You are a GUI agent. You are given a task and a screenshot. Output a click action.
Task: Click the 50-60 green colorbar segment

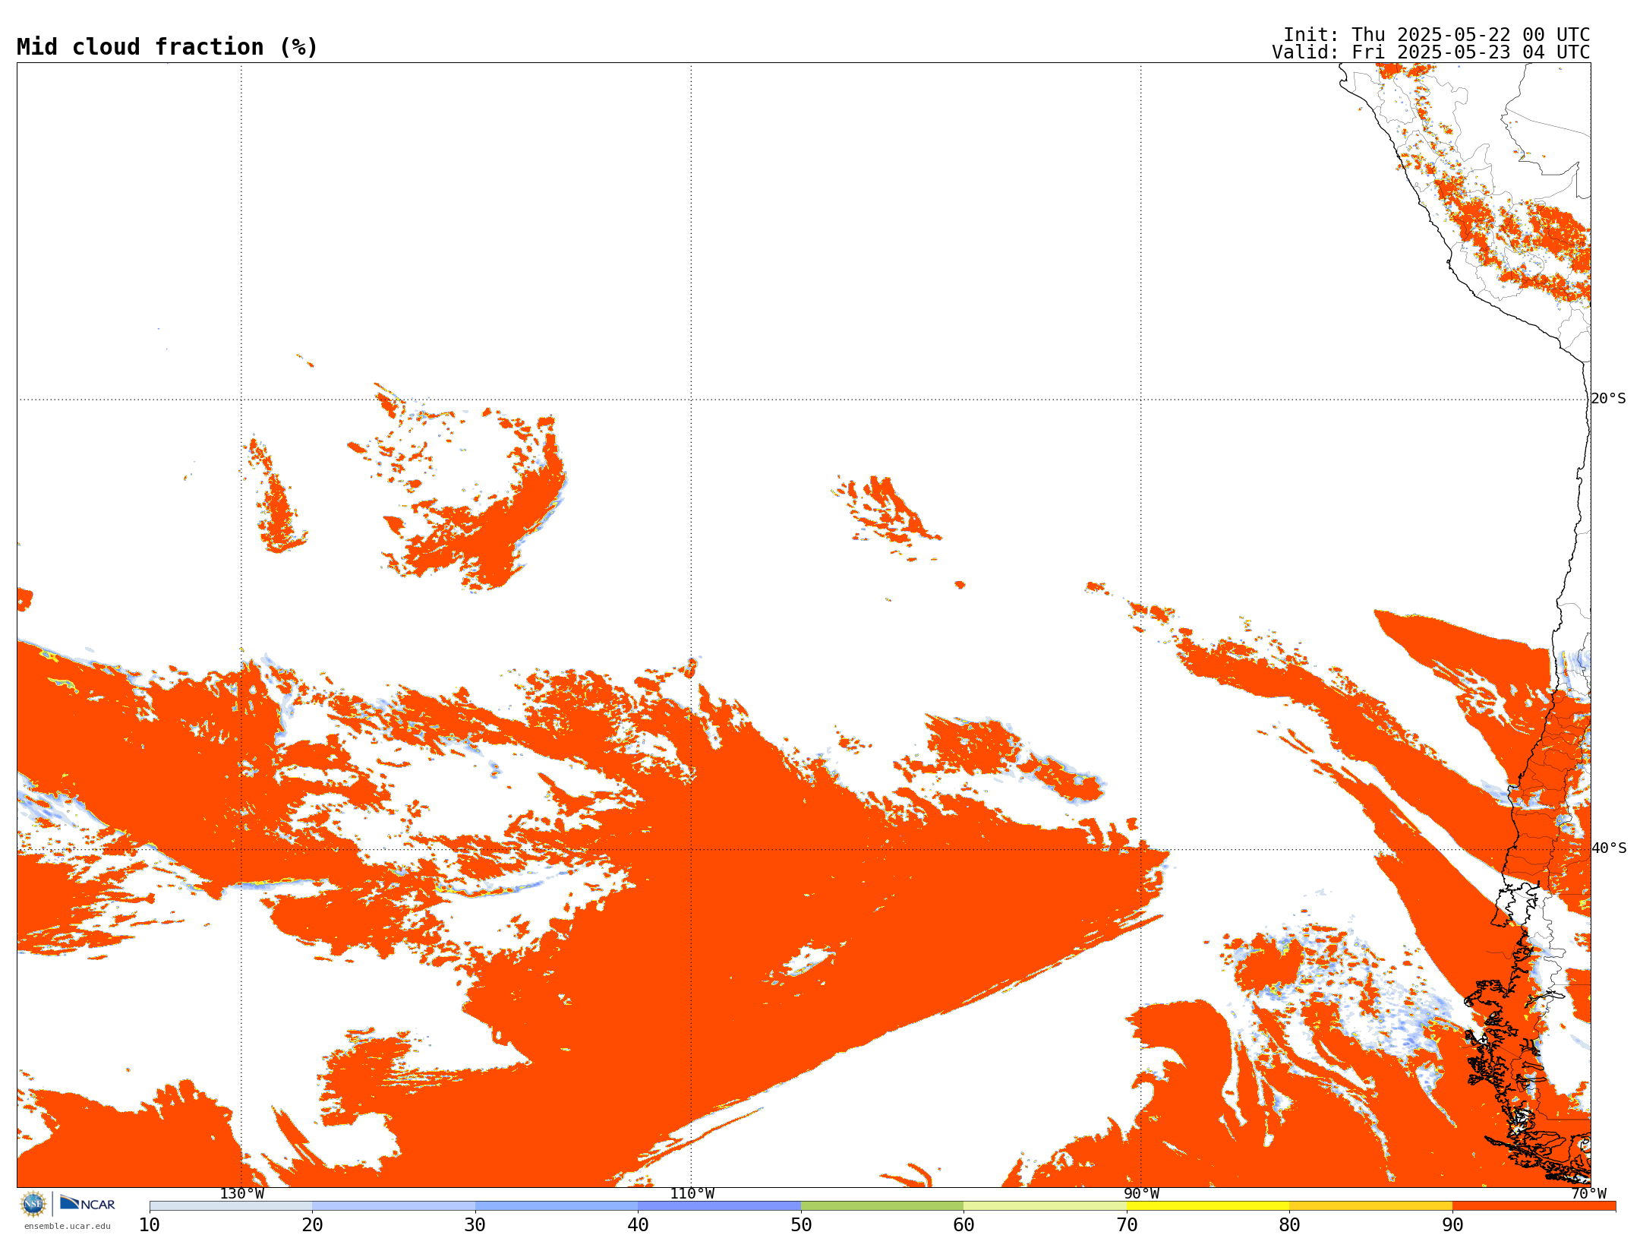882,1206
